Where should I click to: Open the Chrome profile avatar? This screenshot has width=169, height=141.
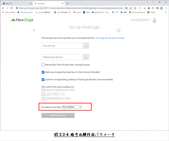point(162,8)
